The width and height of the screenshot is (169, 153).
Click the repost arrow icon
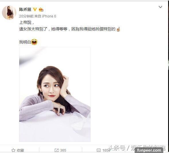coord(57,150)
